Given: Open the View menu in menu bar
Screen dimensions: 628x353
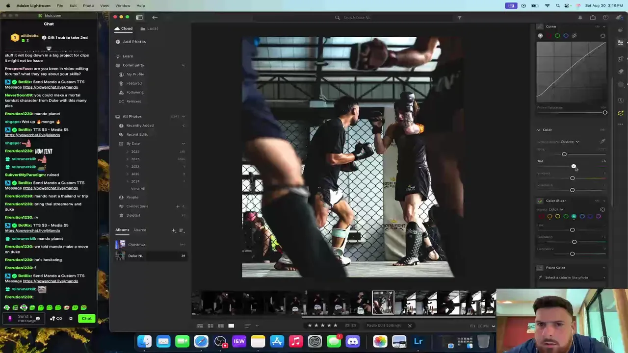Looking at the screenshot, I should point(105,5).
